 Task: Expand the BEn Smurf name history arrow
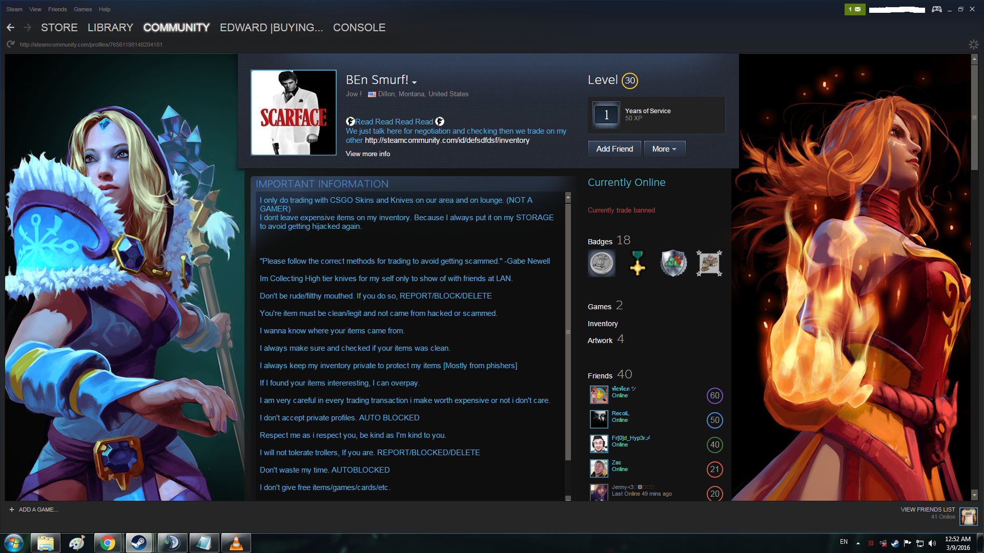pyautogui.click(x=414, y=82)
